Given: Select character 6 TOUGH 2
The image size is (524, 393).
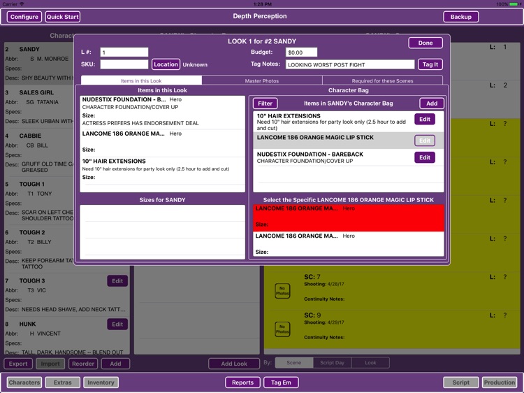Looking at the screenshot, I should pyautogui.click(x=39, y=250).
